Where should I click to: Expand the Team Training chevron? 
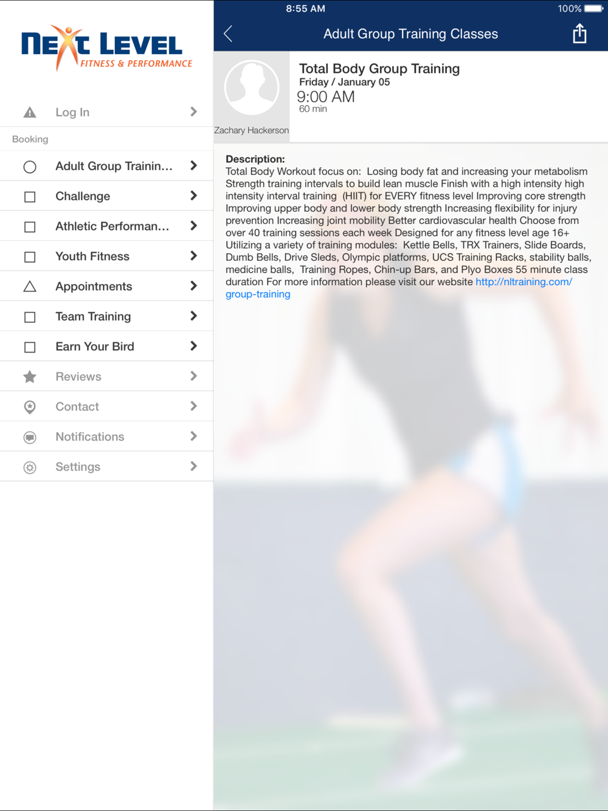click(x=193, y=316)
